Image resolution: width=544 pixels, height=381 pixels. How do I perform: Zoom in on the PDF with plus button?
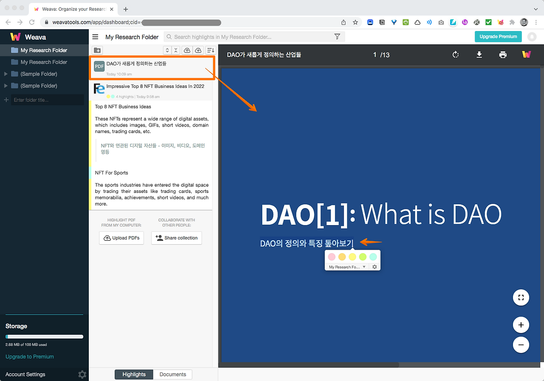[521, 325]
